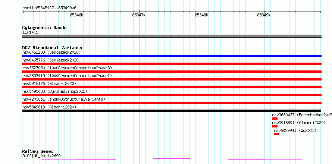This screenshot has width=332, height=164.
Task: Open the nsv6465776 (Sedlazeck2020) variant label
Action: click(51, 60)
